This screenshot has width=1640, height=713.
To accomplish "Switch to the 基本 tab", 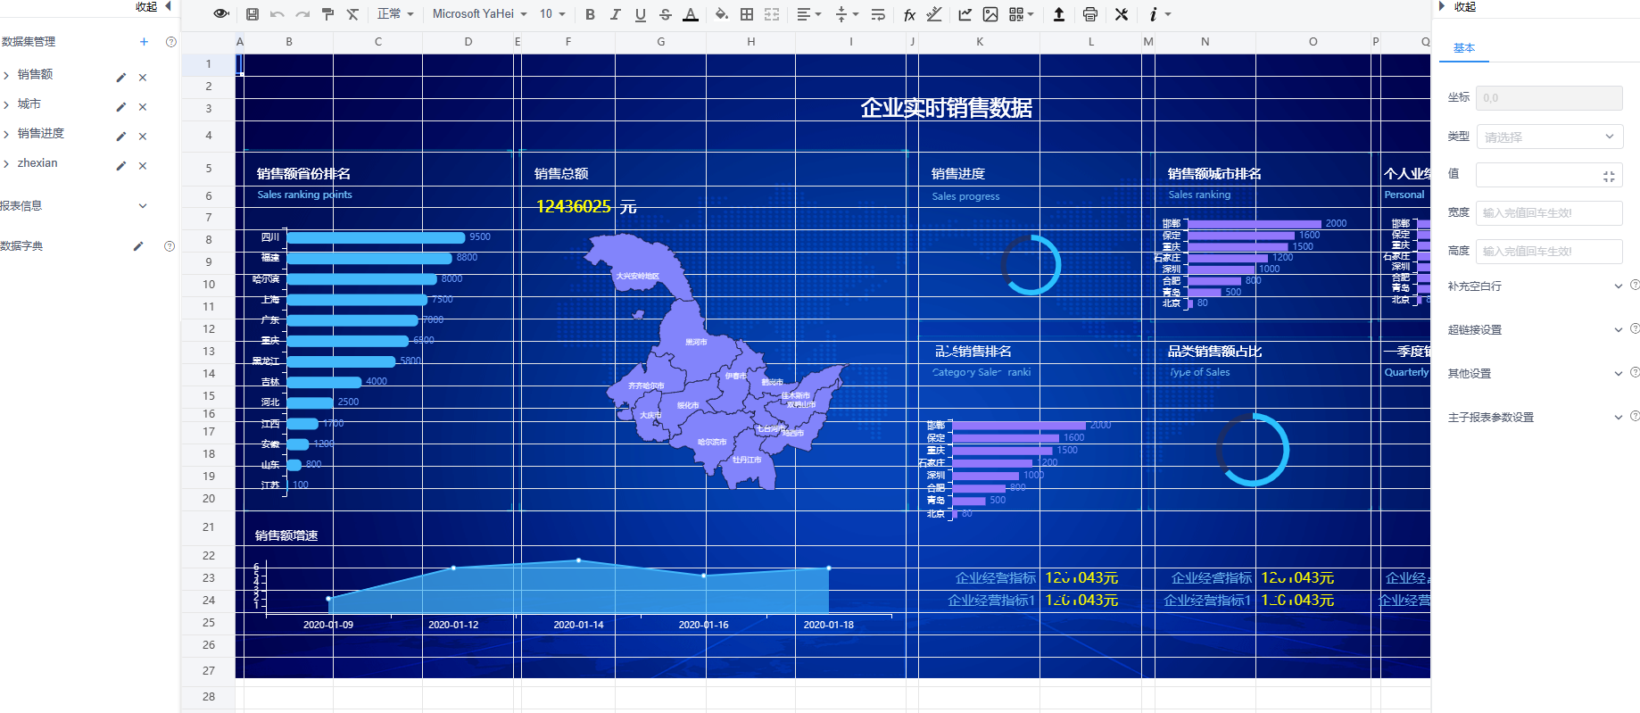I will 1464,48.
